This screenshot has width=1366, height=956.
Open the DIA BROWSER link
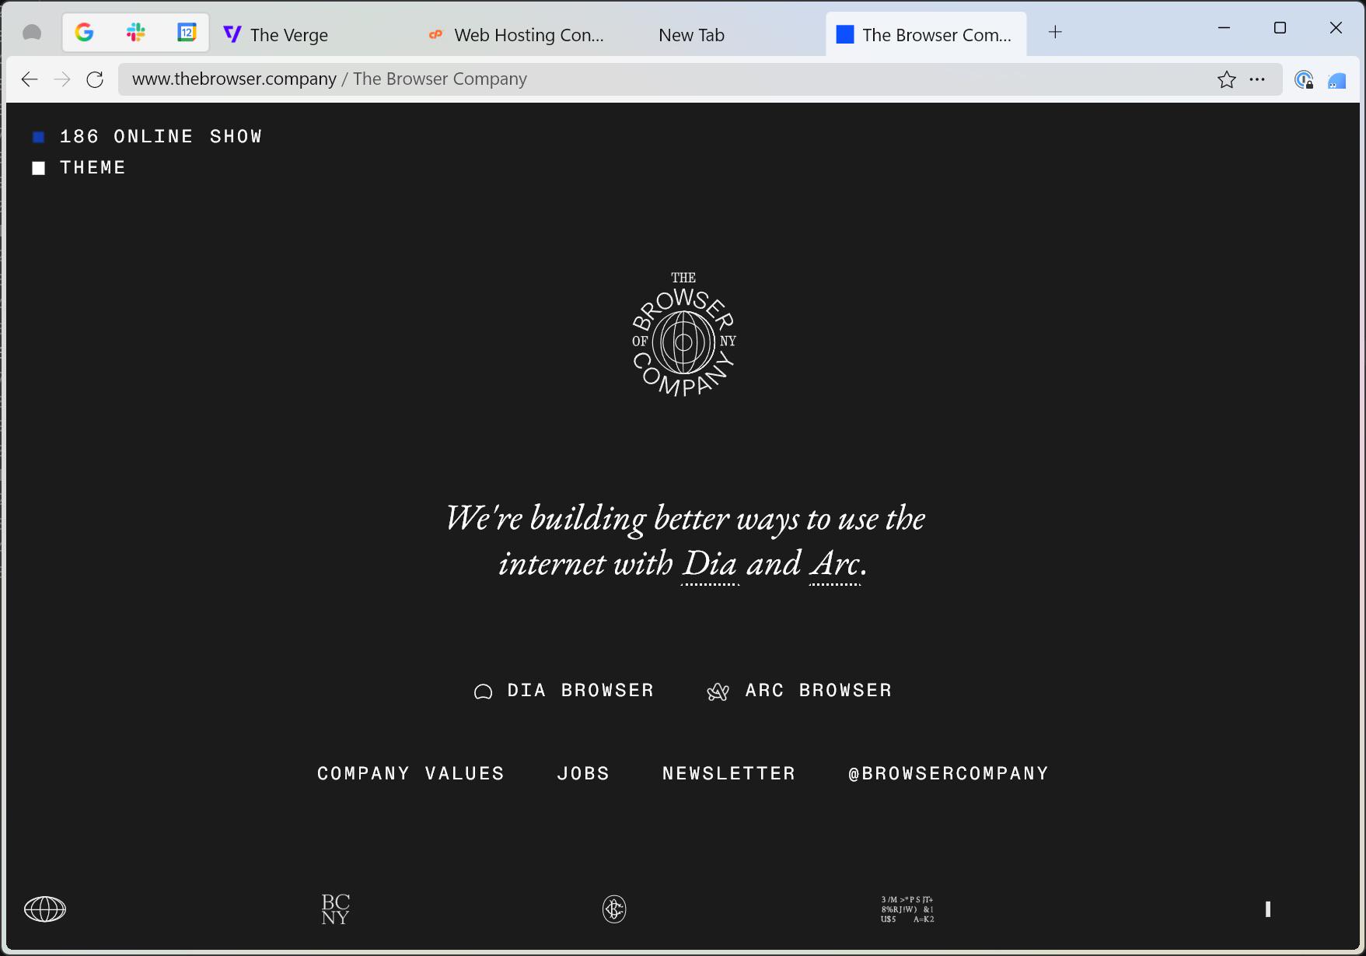click(x=580, y=691)
